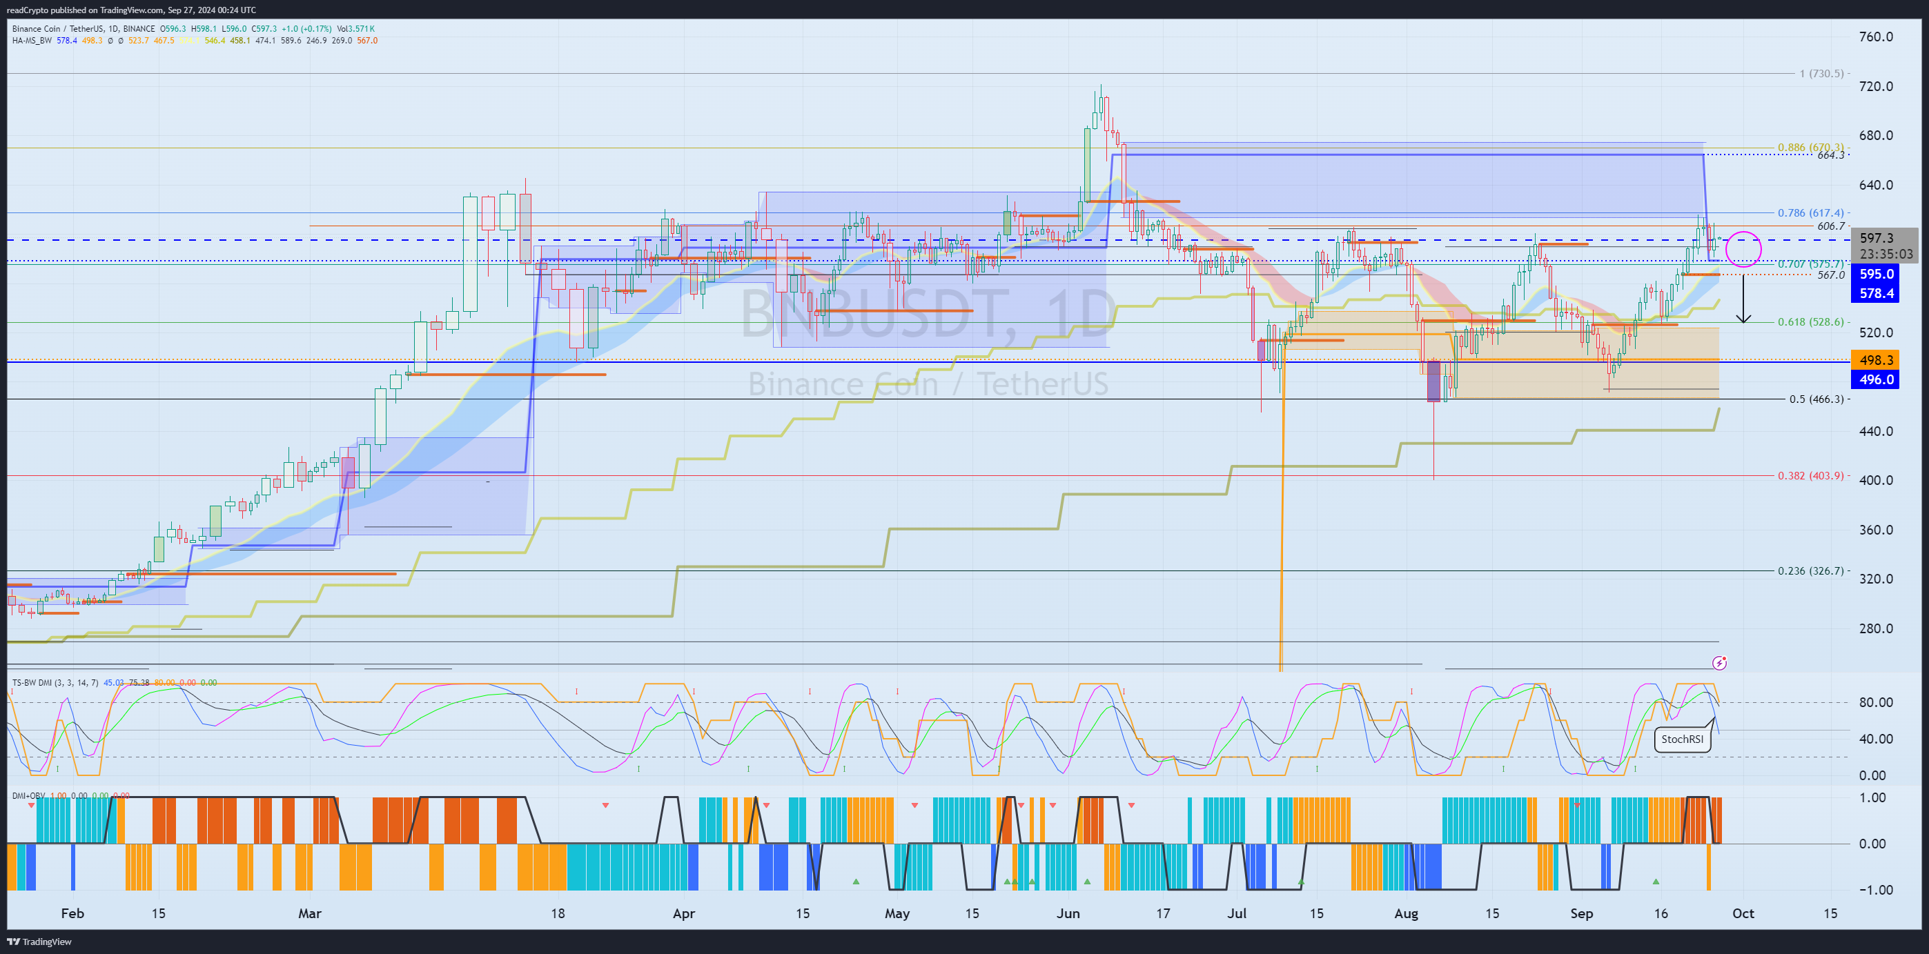
Task: Click the italic 567.0 level label by the price axis
Action: coord(1831,275)
